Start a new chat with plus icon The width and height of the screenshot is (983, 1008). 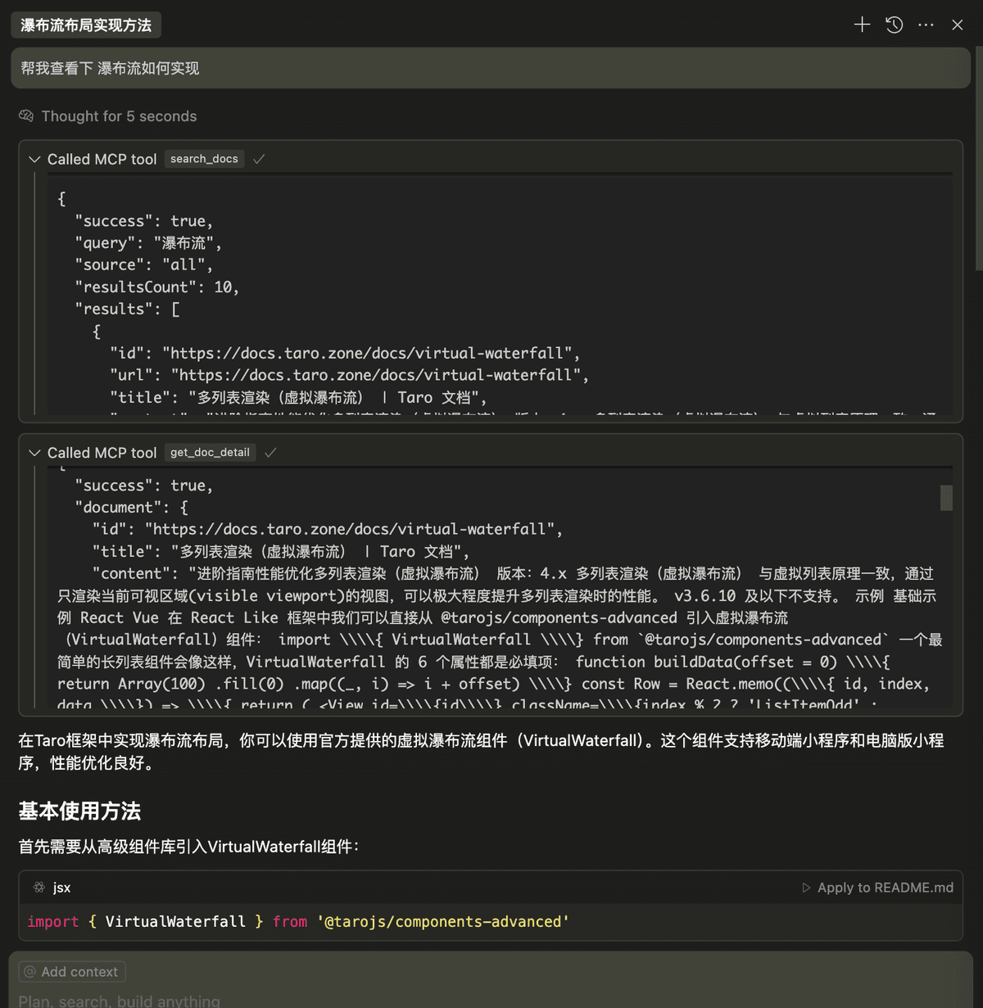click(862, 25)
